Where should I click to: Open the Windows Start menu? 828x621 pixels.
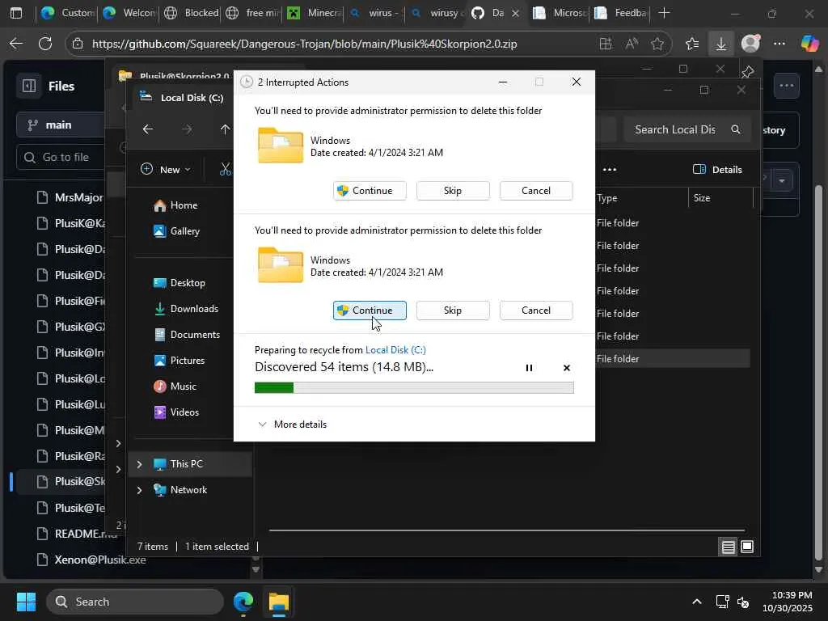(26, 602)
